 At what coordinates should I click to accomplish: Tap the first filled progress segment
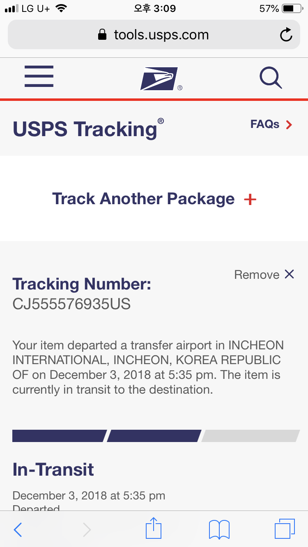(59, 436)
